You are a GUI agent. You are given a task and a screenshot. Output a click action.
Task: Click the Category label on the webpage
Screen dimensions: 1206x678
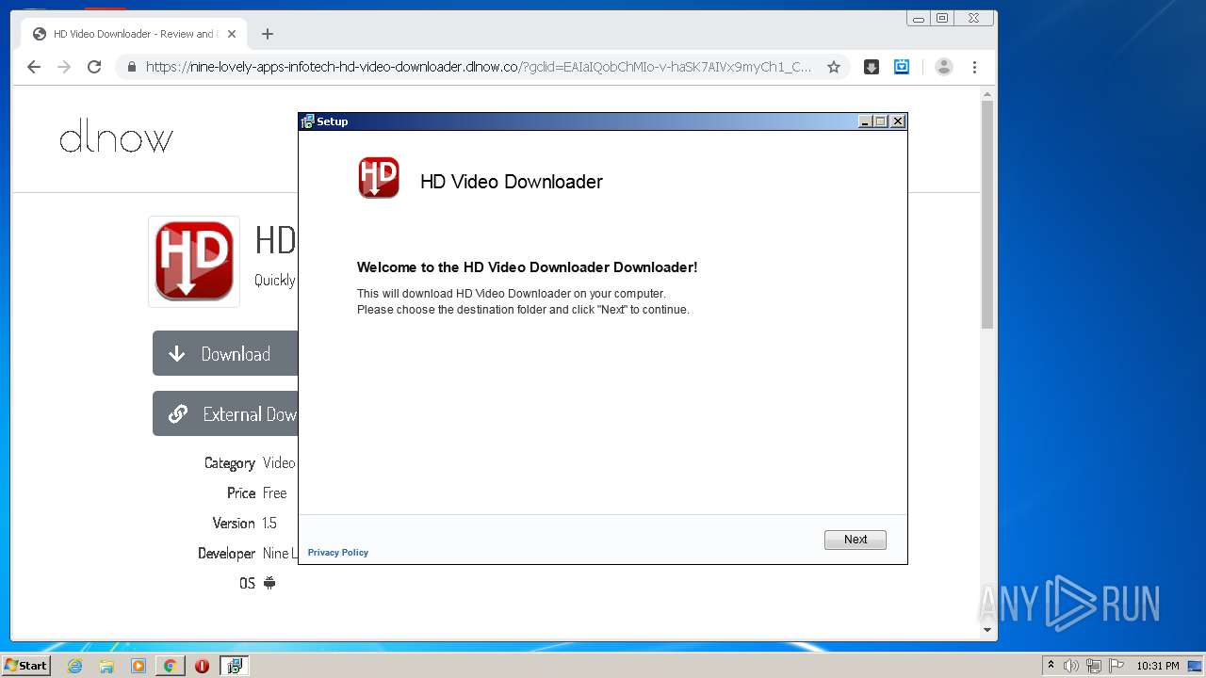[230, 462]
